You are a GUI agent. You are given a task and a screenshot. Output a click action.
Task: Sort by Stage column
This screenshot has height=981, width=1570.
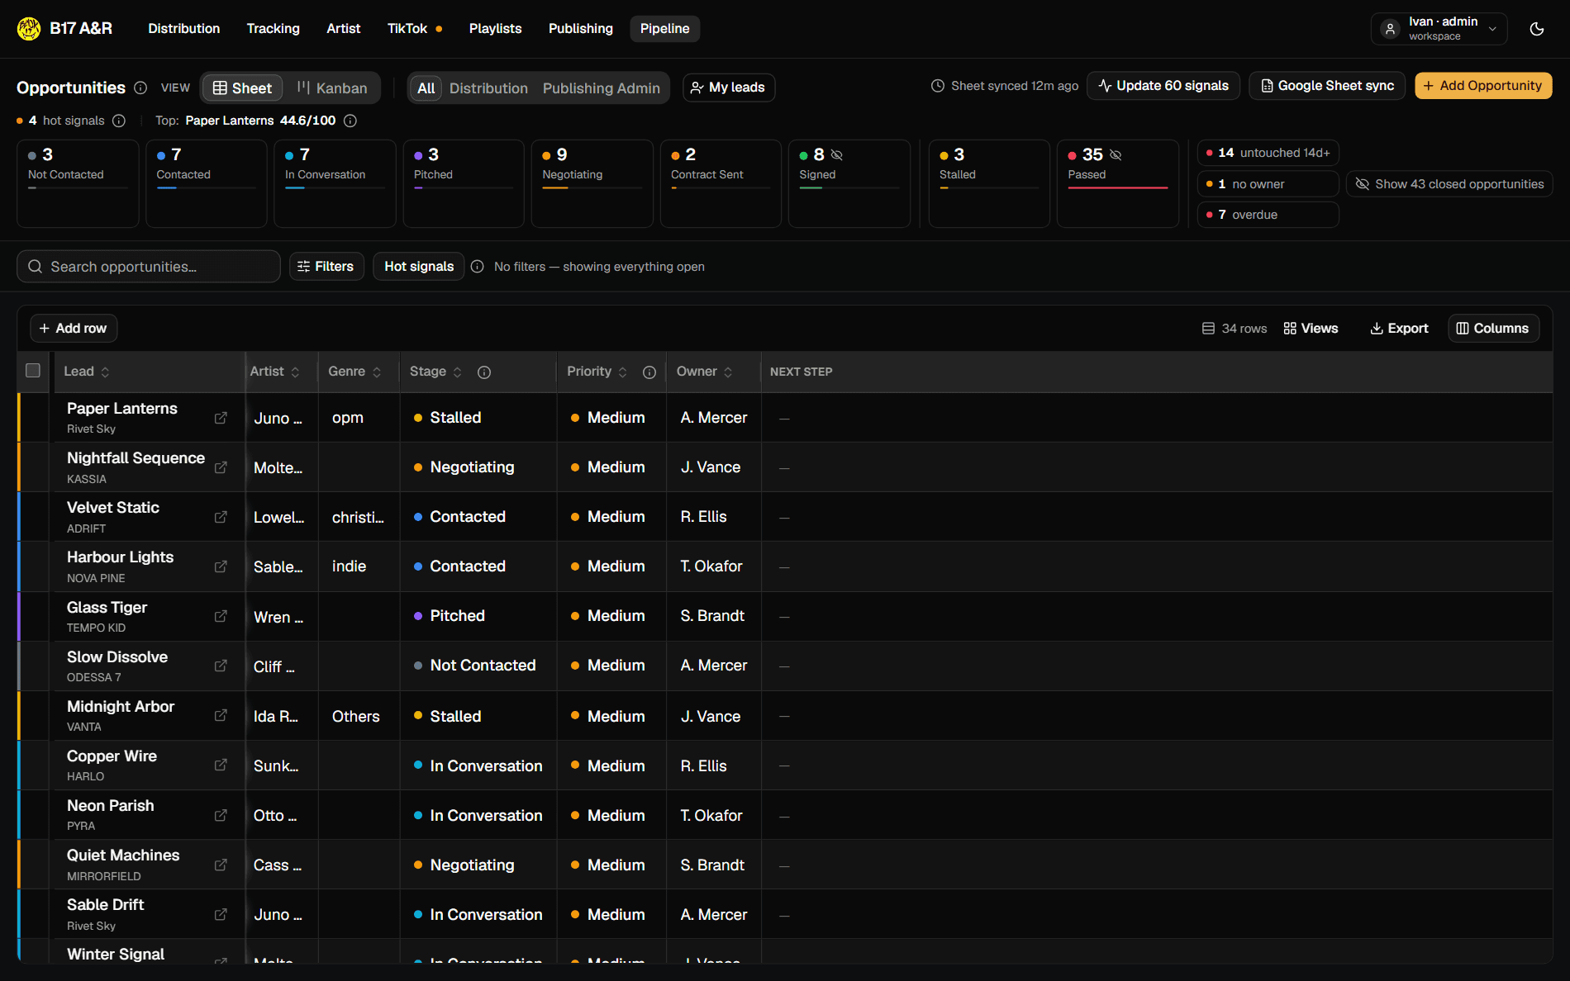click(436, 372)
